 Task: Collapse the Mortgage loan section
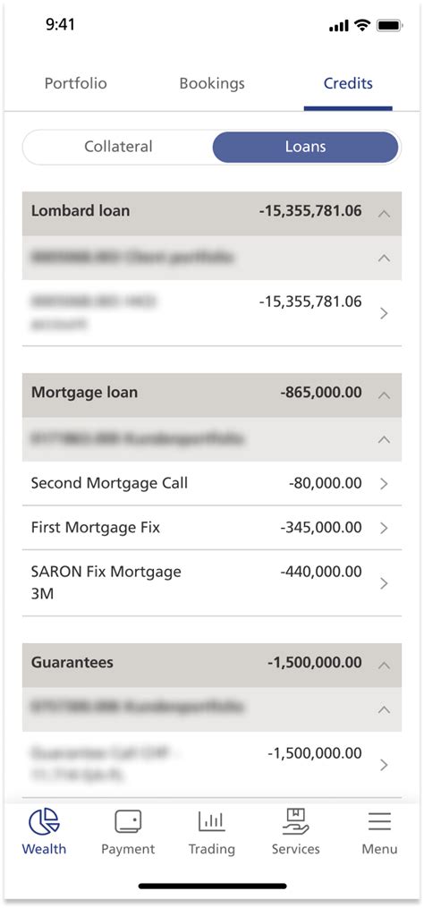click(x=384, y=395)
